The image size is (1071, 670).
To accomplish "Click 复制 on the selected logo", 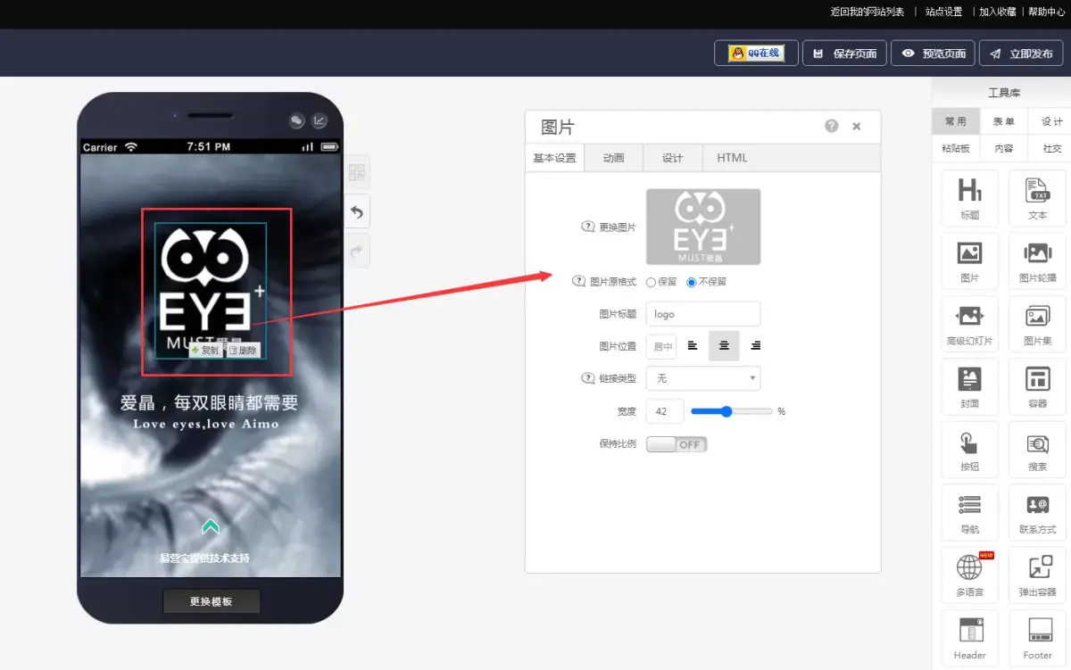I will point(205,351).
